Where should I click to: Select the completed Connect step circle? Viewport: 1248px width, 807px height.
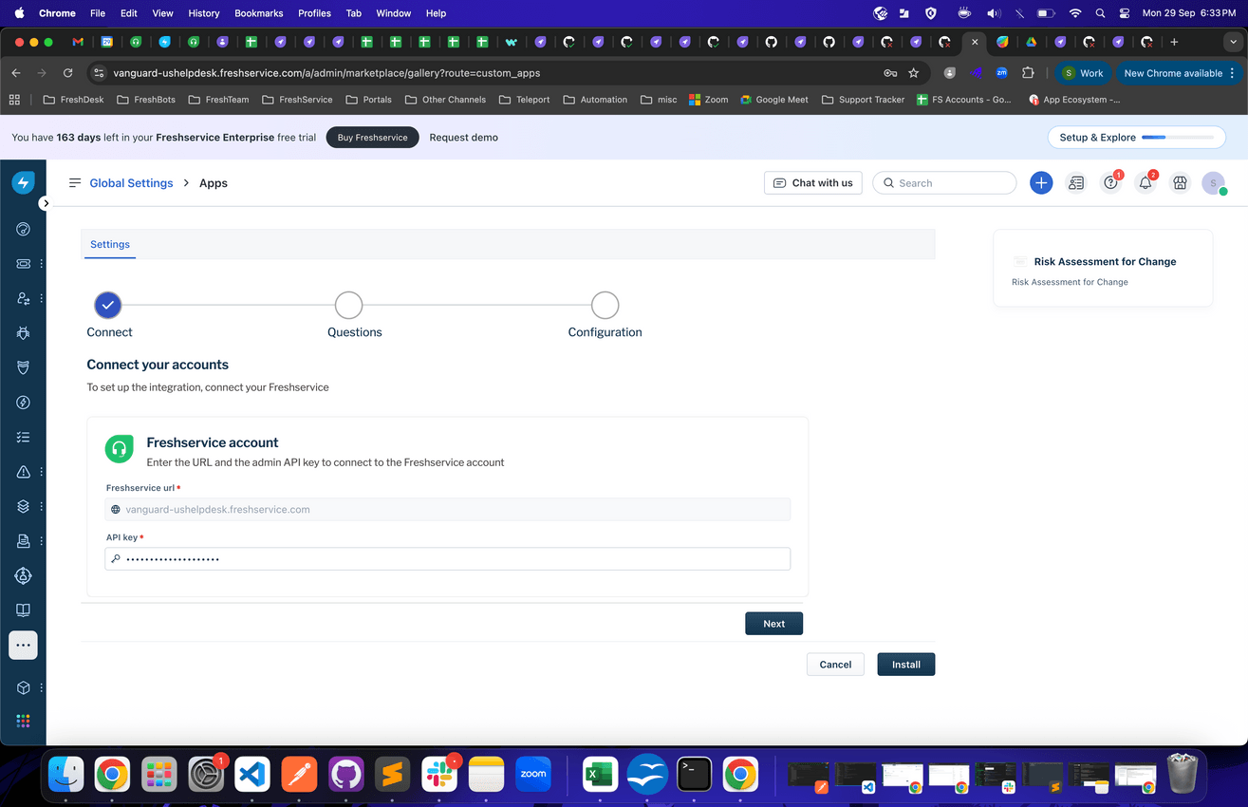click(x=107, y=305)
